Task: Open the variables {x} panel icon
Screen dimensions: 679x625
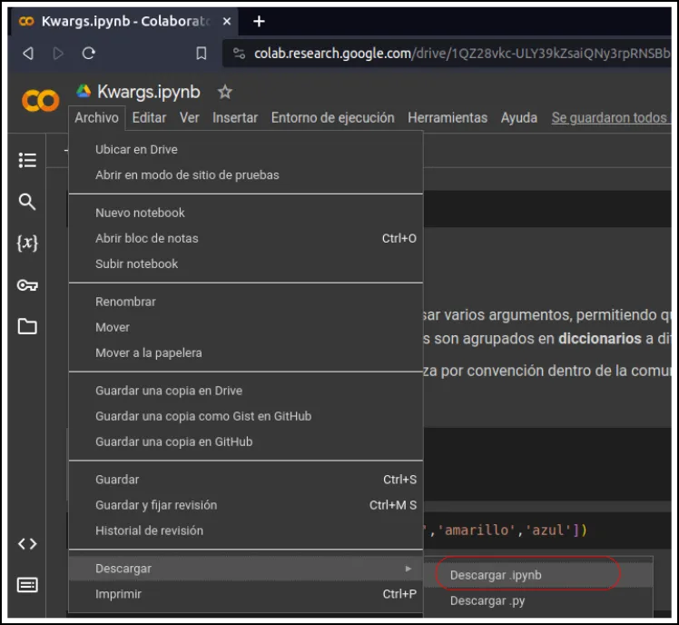Action: (27, 243)
